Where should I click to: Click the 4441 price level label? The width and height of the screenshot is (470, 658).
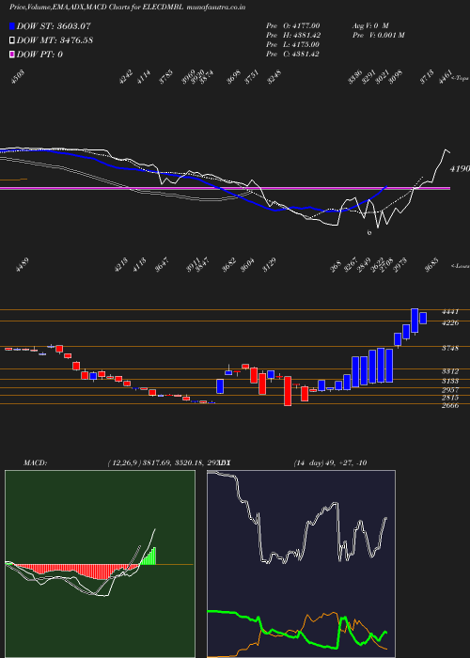click(x=450, y=311)
